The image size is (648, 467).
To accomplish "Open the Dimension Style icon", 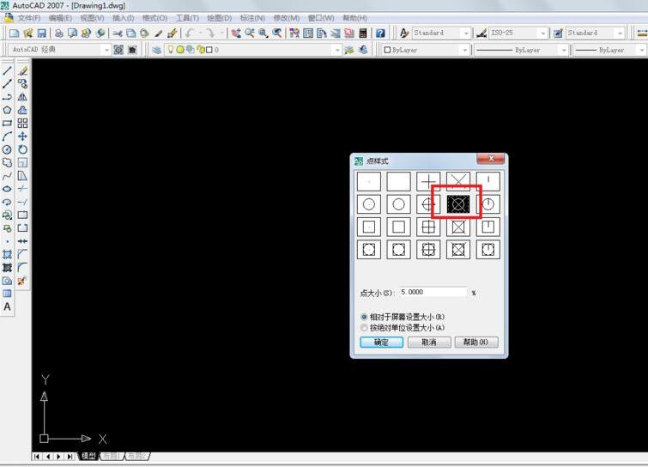I will (481, 33).
